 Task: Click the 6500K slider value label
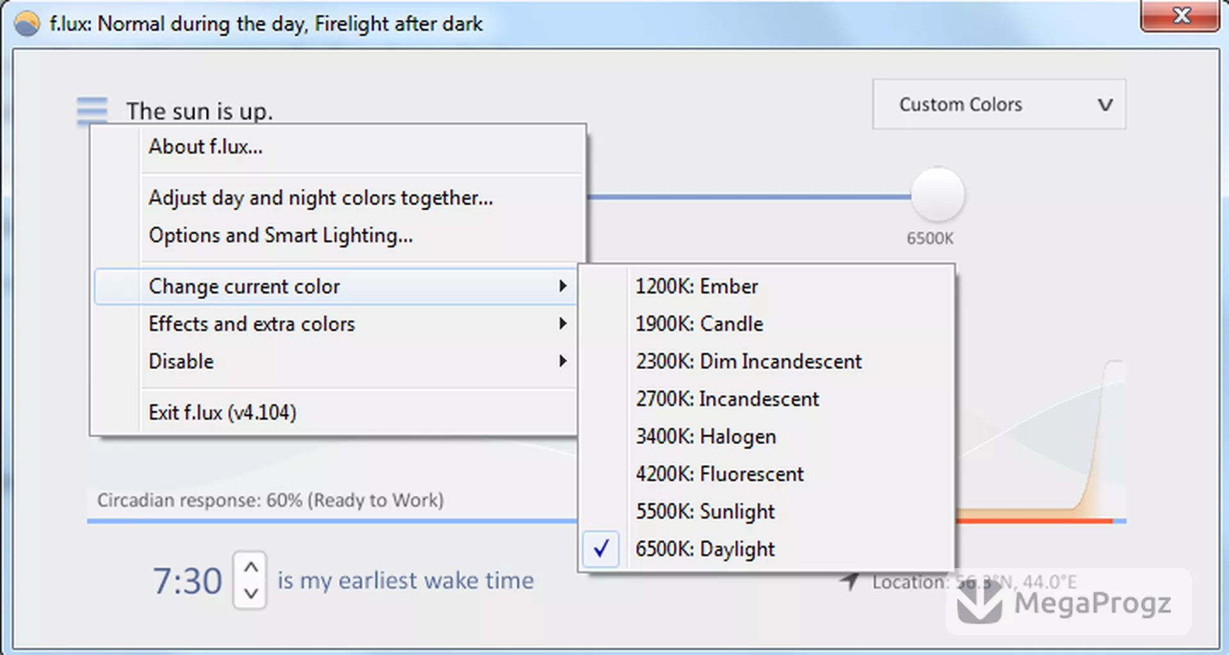(929, 239)
